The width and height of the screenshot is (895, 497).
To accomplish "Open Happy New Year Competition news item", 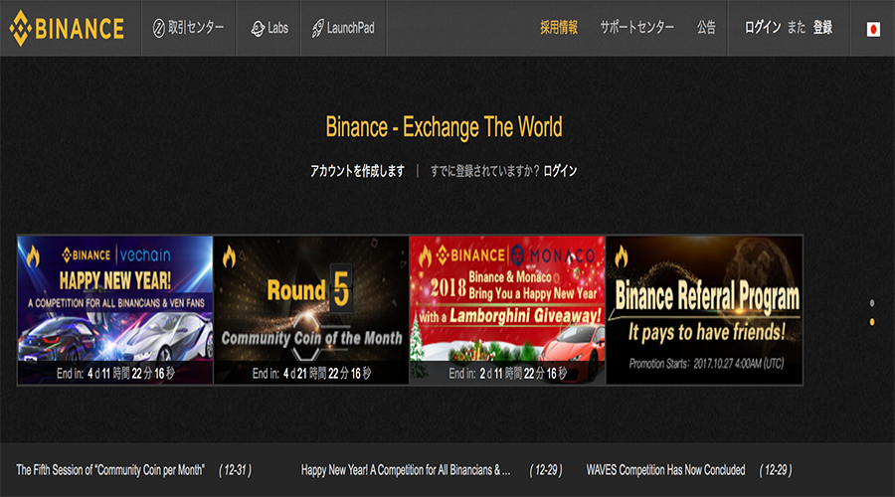I will pos(406,470).
